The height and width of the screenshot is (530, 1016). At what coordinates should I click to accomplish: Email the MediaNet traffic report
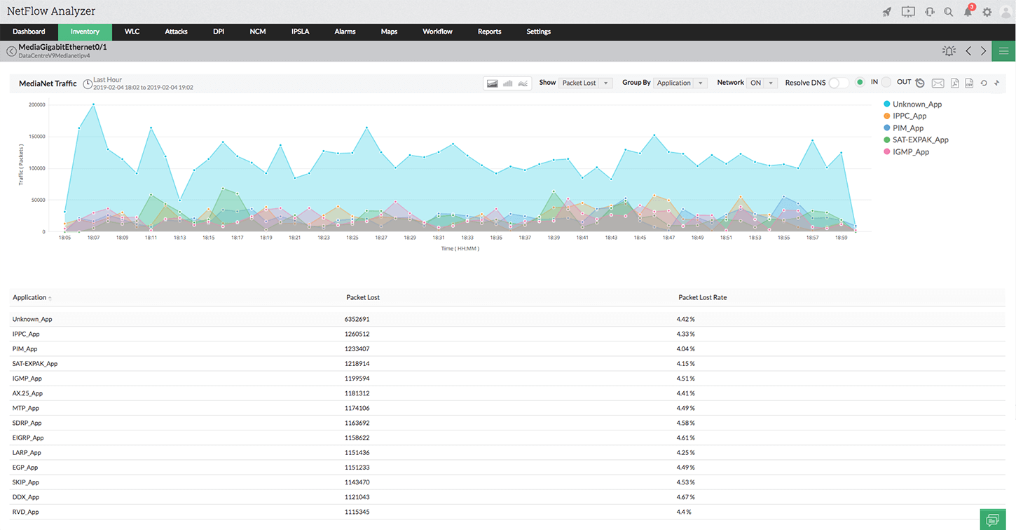(938, 83)
